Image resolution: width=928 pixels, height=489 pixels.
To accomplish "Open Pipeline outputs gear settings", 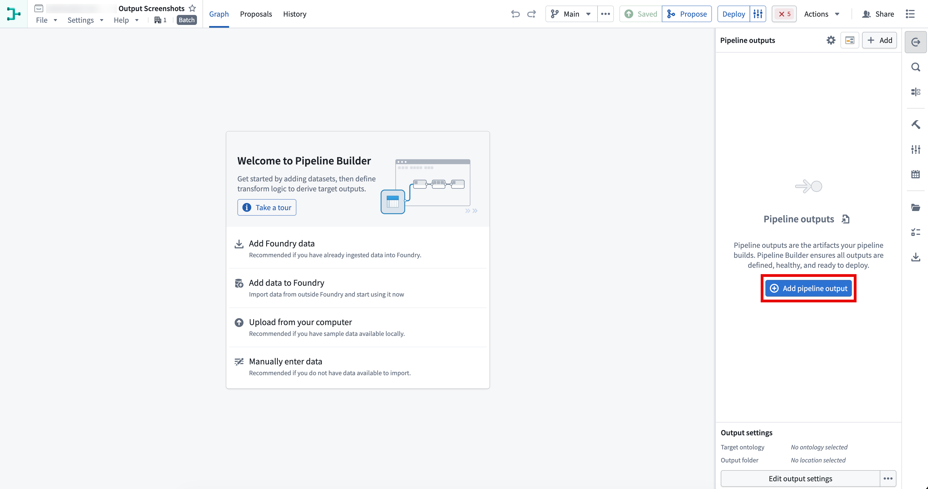I will tap(831, 40).
